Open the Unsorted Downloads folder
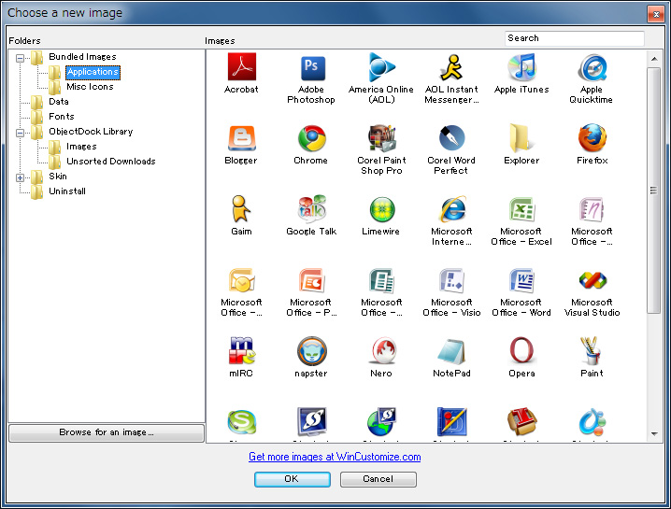Image resolution: width=671 pixels, height=509 pixels. point(111,162)
